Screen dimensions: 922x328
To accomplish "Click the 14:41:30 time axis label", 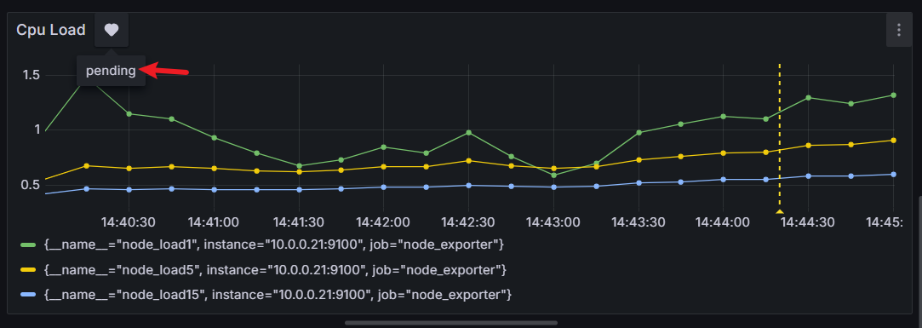I will tap(299, 222).
